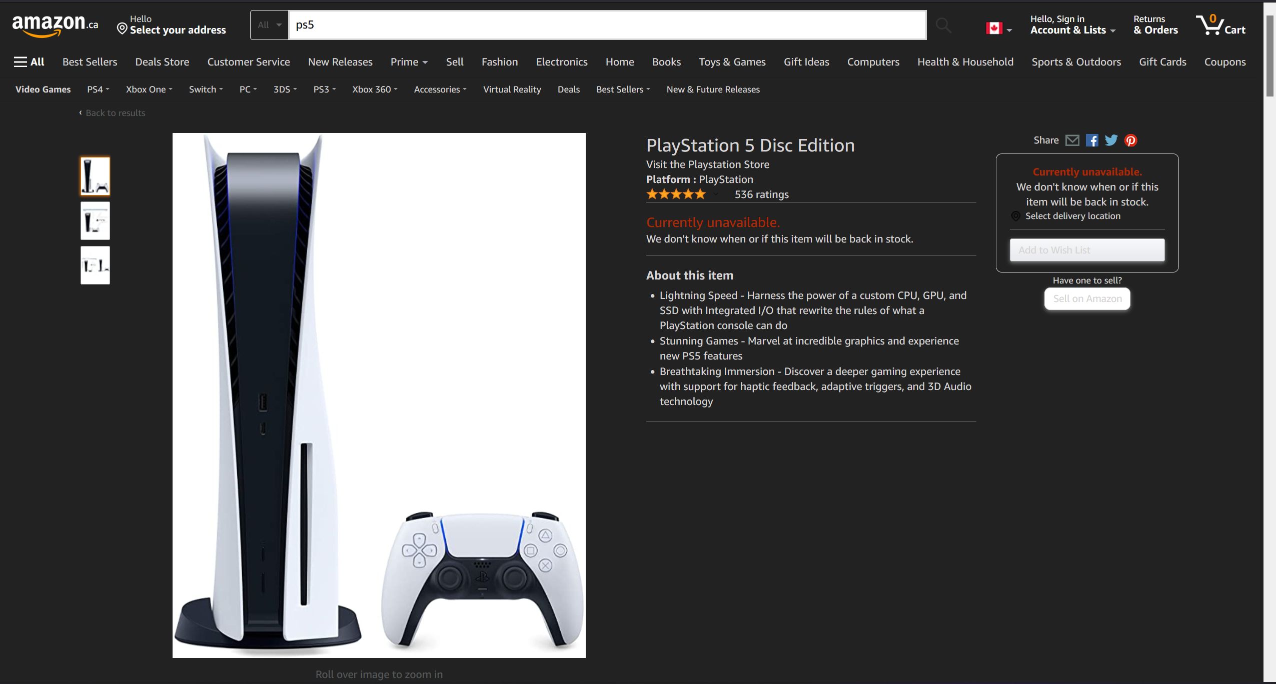Select the second product image thumbnail
This screenshot has width=1276, height=684.
point(94,220)
